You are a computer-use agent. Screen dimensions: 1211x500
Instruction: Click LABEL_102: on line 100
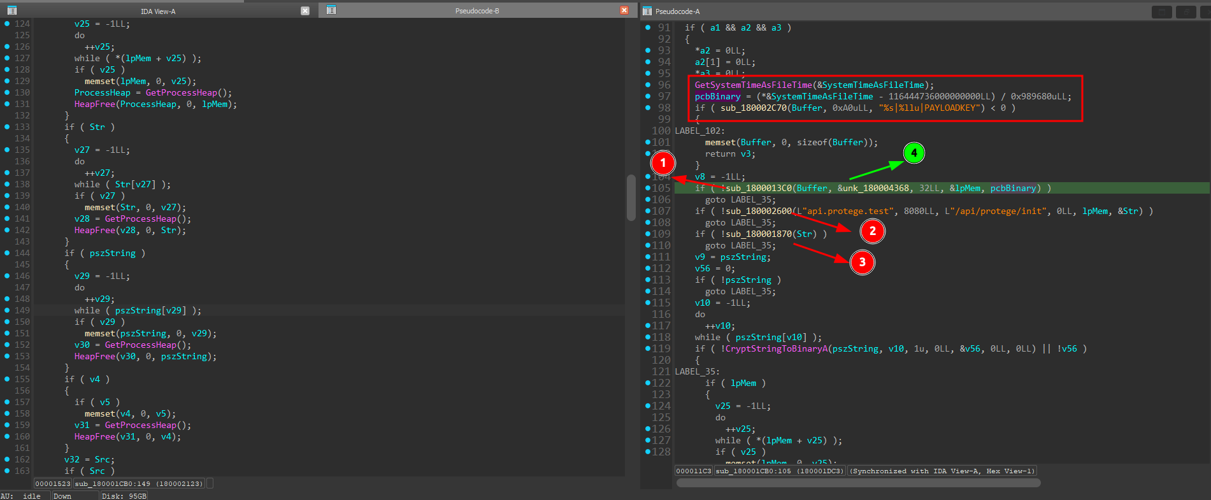tap(700, 131)
